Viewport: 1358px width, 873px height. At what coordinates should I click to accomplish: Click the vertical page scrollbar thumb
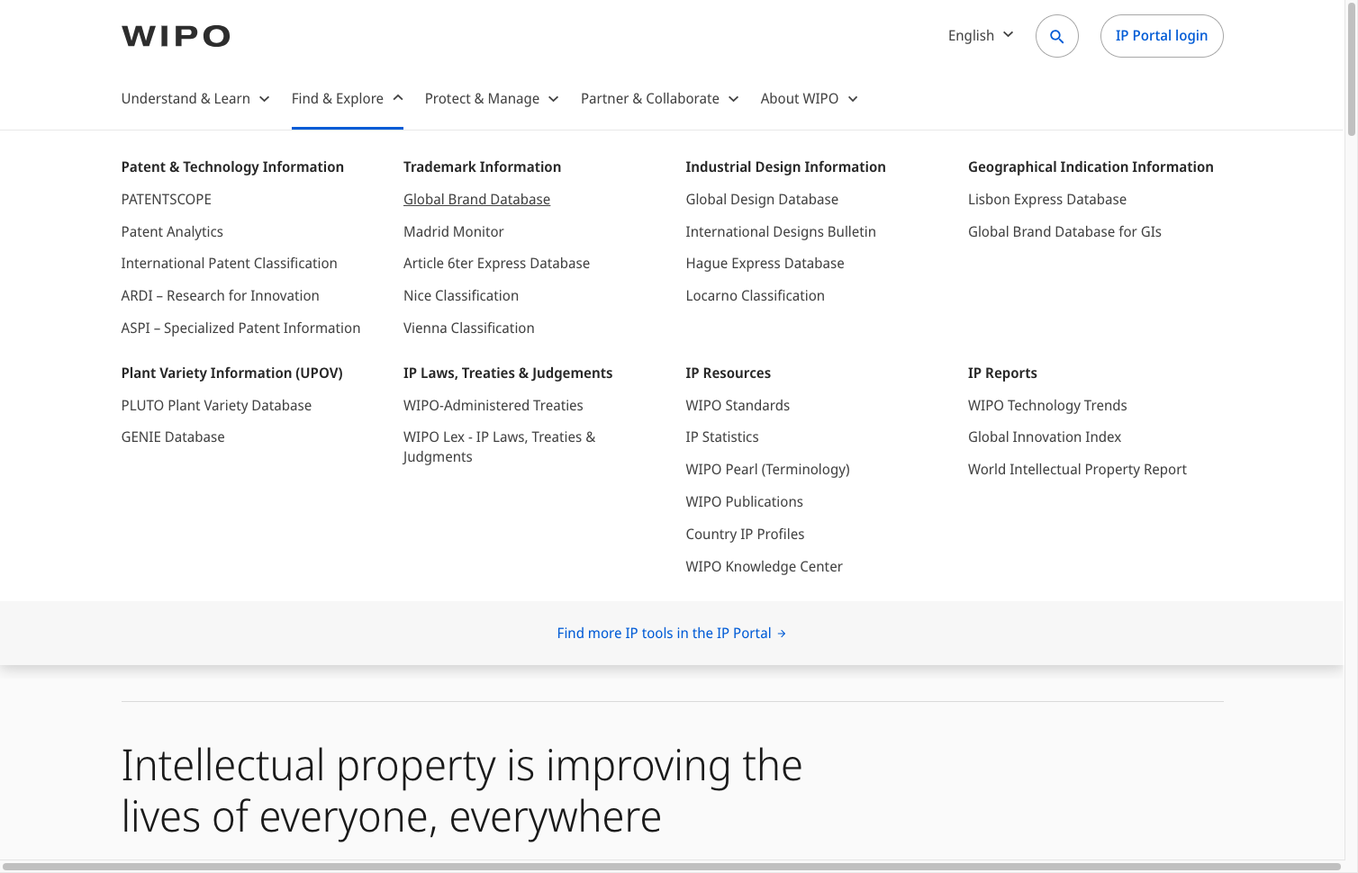coord(1351,69)
